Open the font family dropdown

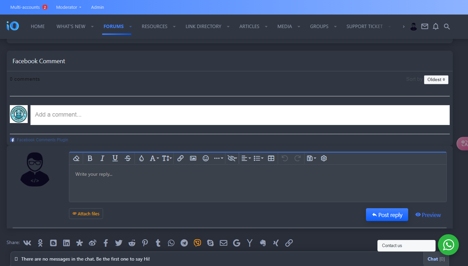click(x=154, y=158)
